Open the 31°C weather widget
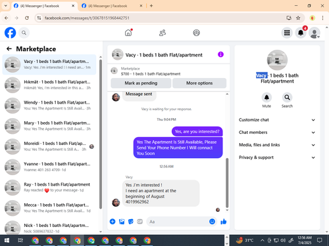This screenshot has height=246, width=329. [x=245, y=240]
